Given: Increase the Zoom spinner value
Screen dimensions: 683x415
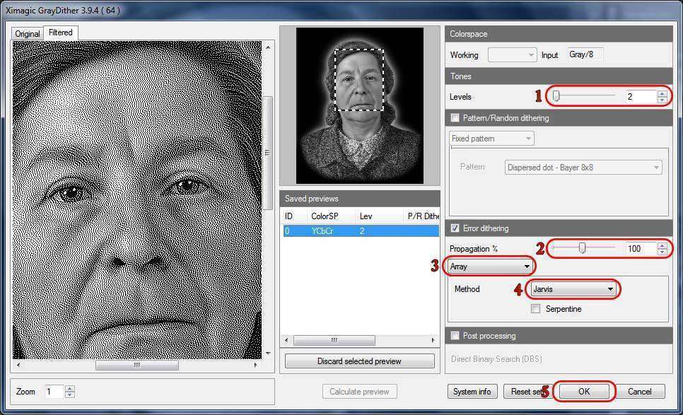Looking at the screenshot, I should click(69, 388).
